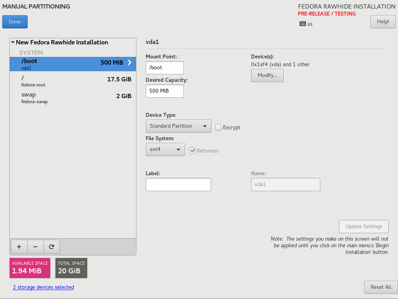Remove the selected mount point with minus button
This screenshot has width=398, height=299.
(35, 247)
